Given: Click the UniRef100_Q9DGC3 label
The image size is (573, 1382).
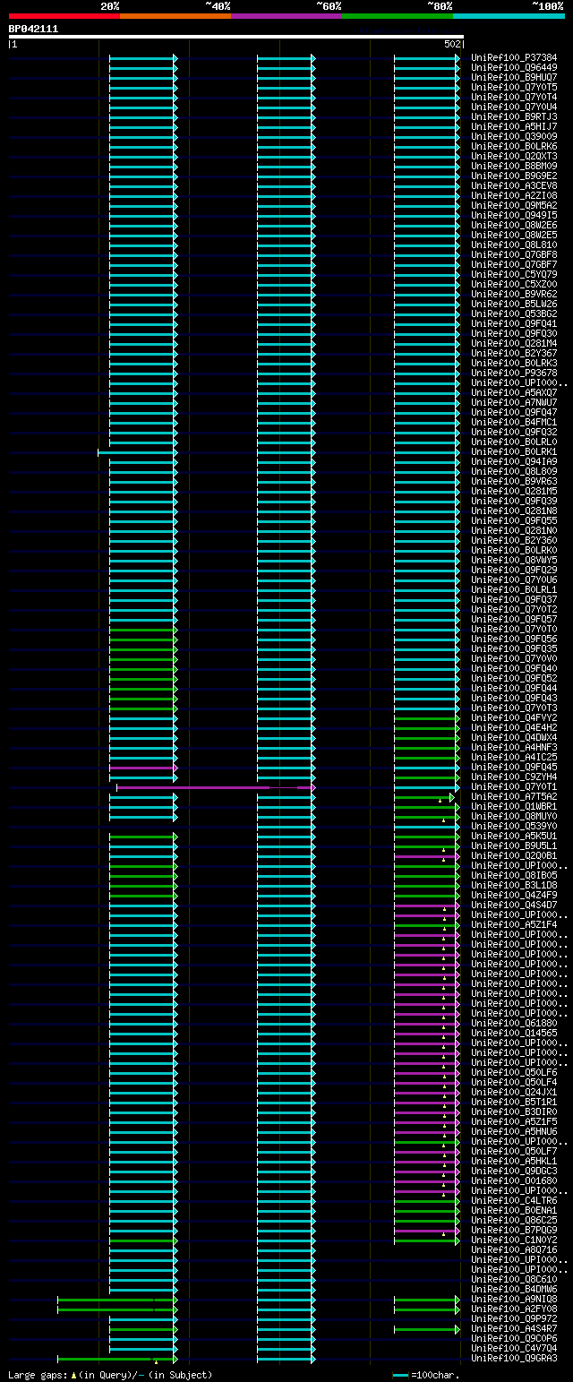Looking at the screenshot, I should click(x=514, y=1171).
